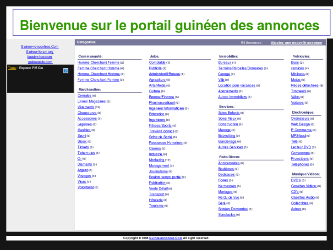
Task: Select the Diamants category
Action: click(x=85, y=164)
